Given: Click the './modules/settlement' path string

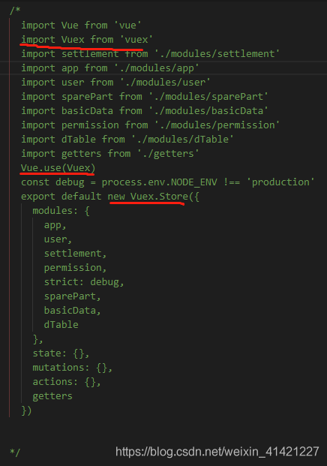Looking at the screenshot, I should click(217, 54).
